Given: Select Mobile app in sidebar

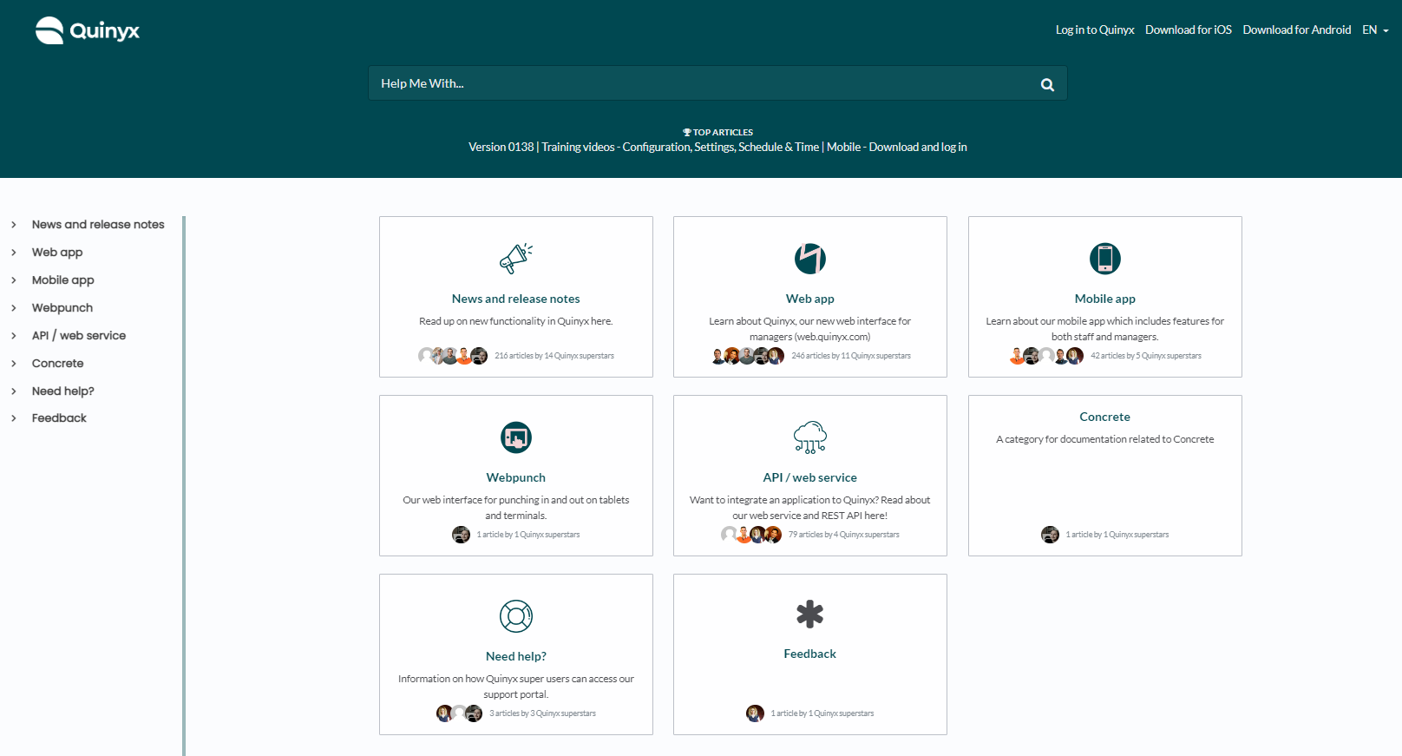Looking at the screenshot, I should coord(63,280).
